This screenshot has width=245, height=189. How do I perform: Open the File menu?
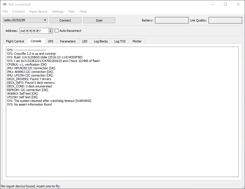pos(5,11)
